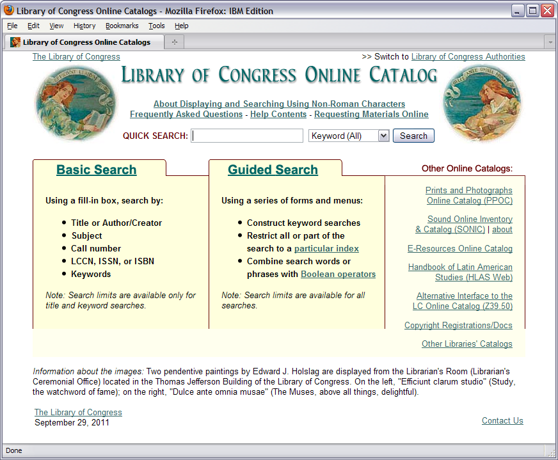This screenshot has height=460, width=558.
Task: Focus the Quick Search text field
Action: (247, 136)
